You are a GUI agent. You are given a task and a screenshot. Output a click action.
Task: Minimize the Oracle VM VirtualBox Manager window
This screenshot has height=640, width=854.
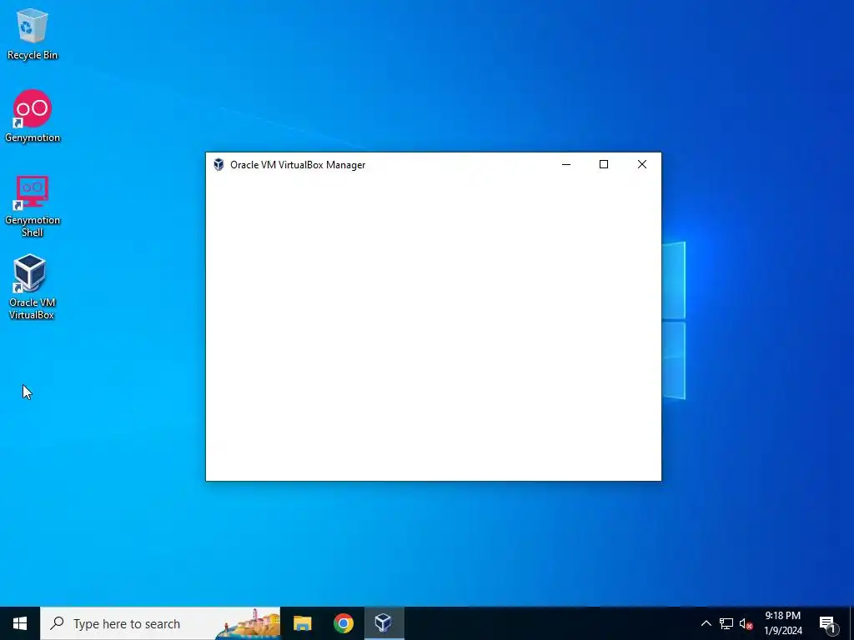[x=566, y=164]
